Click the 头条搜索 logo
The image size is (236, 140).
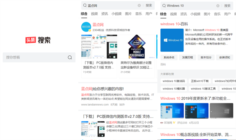pos(38,40)
